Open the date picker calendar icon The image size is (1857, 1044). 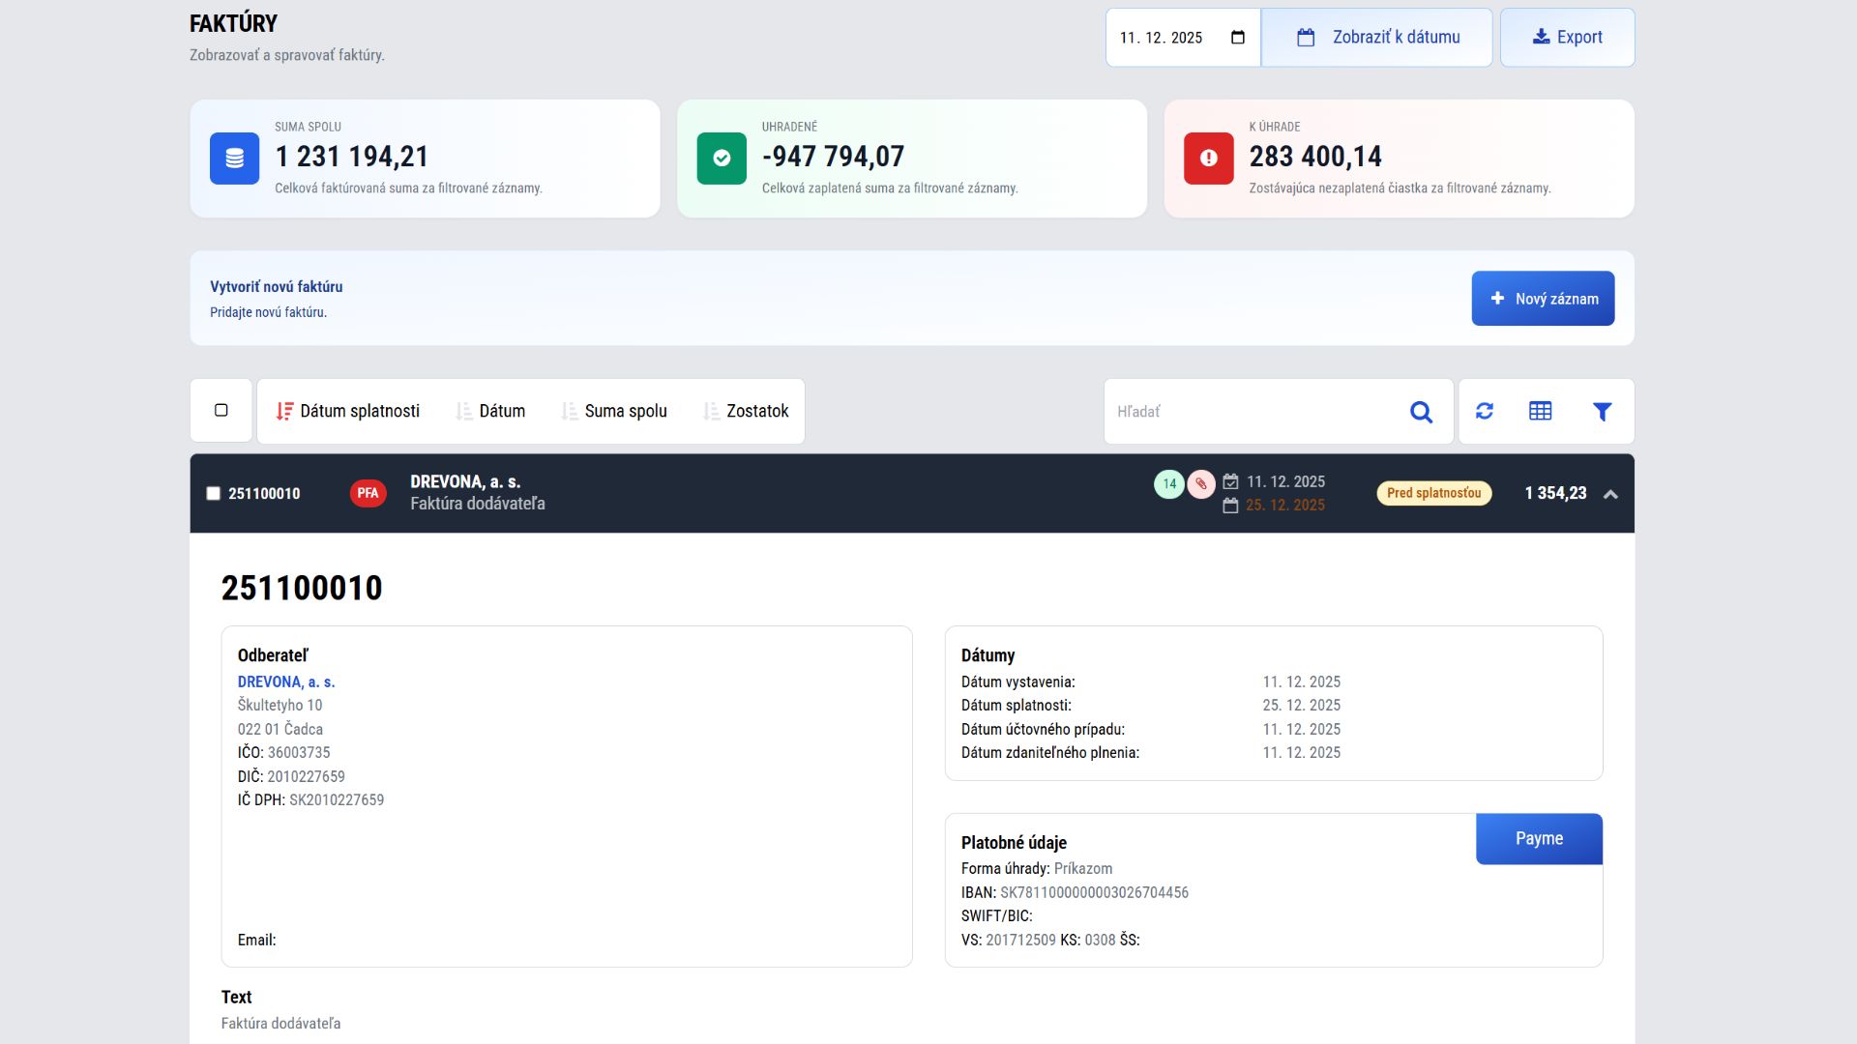[x=1238, y=38]
